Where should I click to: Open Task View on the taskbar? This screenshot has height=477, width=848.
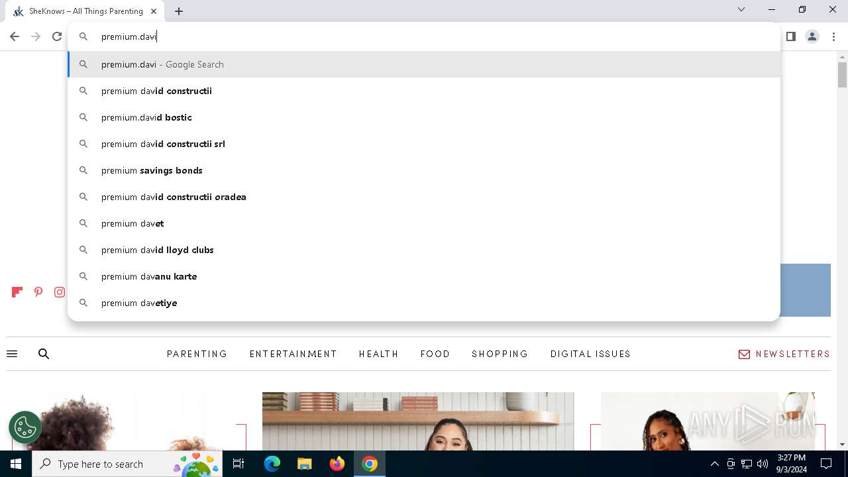coord(238,464)
